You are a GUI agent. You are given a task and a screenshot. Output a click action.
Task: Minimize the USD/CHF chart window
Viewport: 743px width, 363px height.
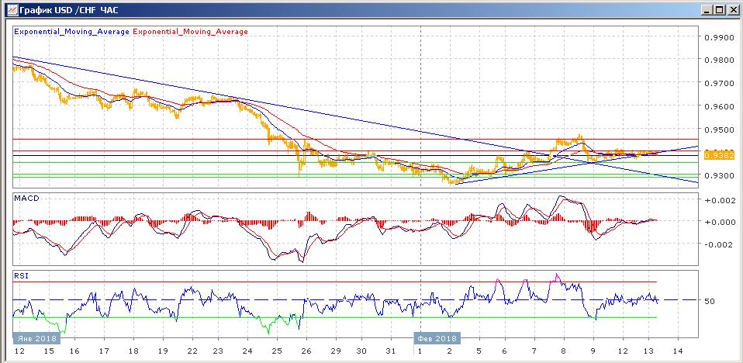708,9
